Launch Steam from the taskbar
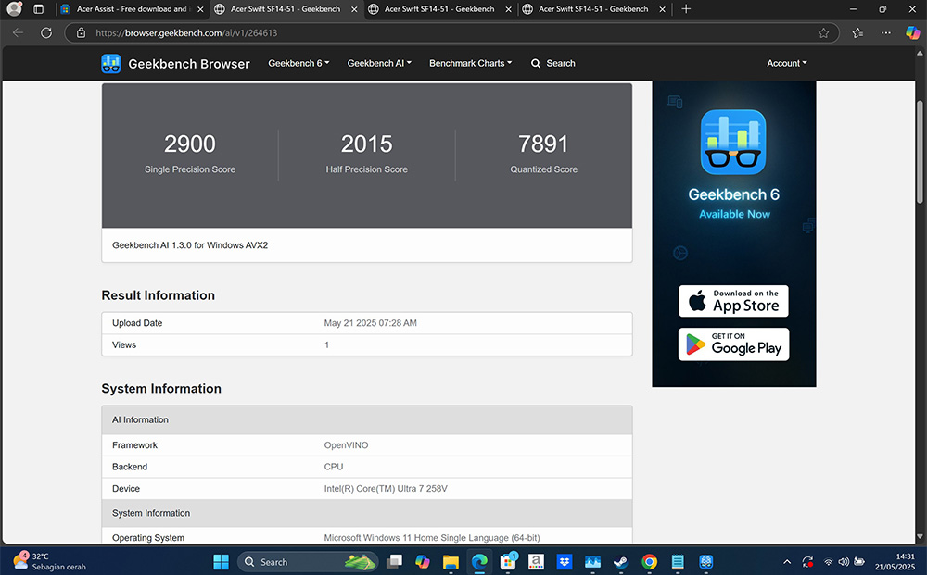This screenshot has width=927, height=575. point(621,562)
